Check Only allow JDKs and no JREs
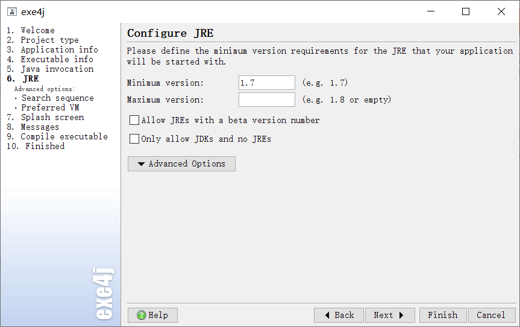Screen dimensions: 520x327 134,139
